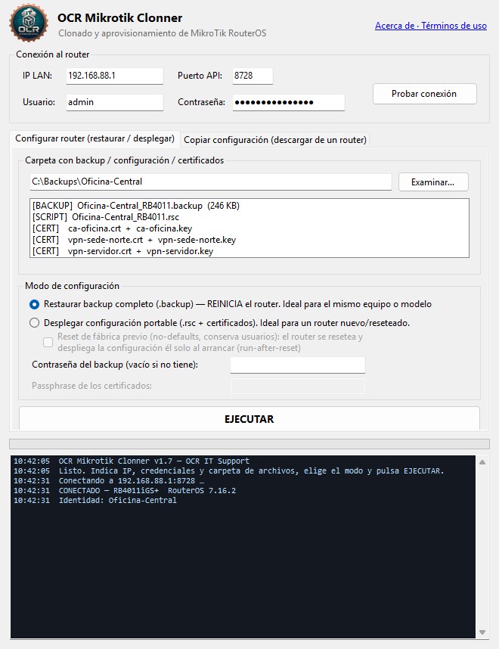The height and width of the screenshot is (649, 499).
Task: Click the backup folder path field
Action: pyautogui.click(x=211, y=182)
